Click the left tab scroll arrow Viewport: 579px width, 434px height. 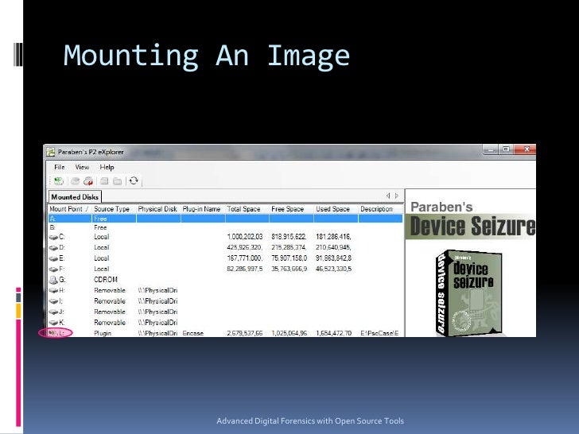(388, 196)
